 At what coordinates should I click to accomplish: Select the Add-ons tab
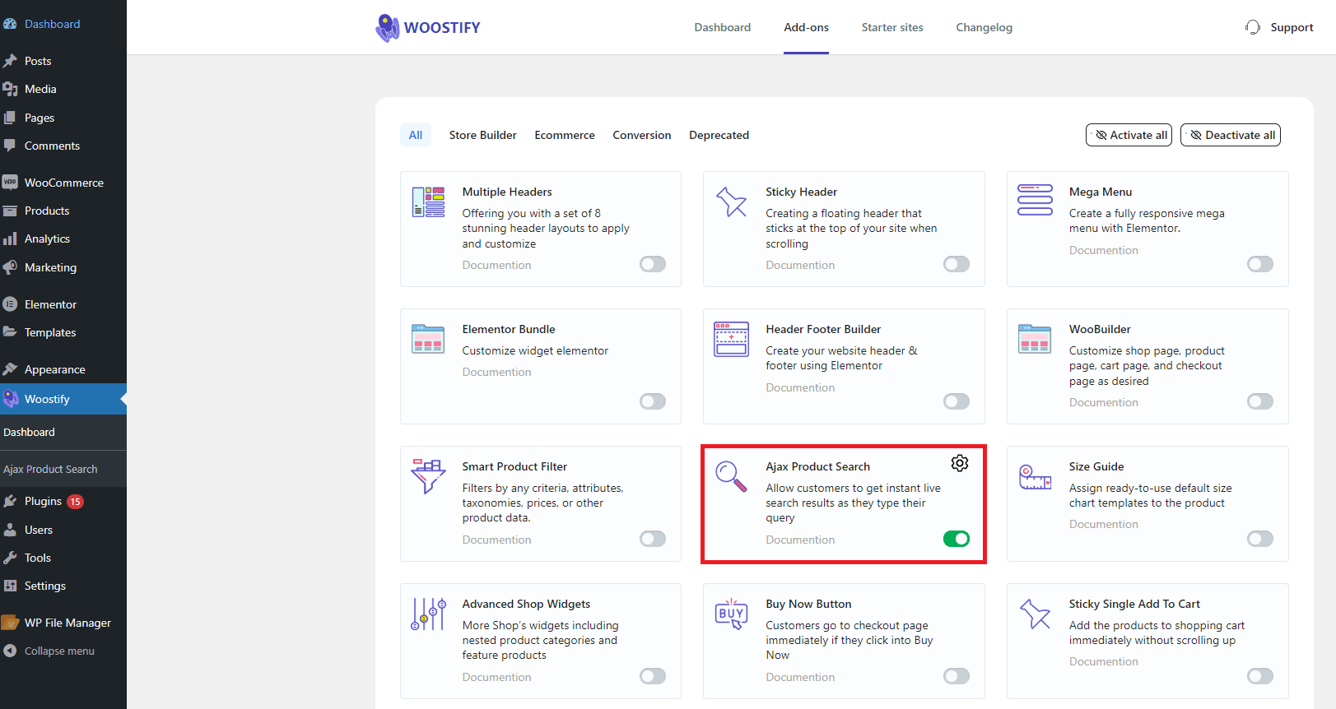pyautogui.click(x=806, y=27)
